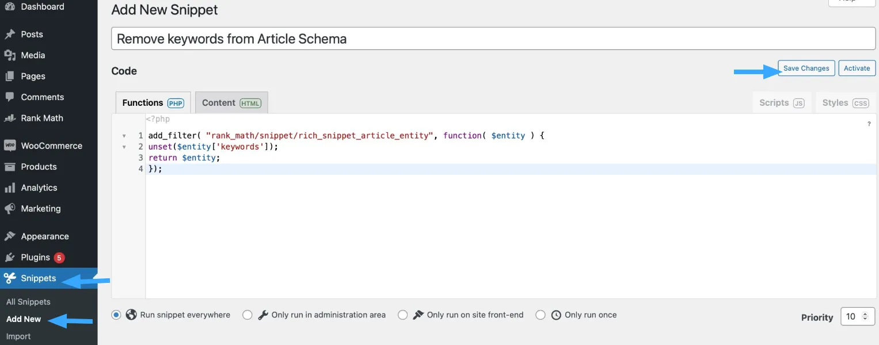
Task: Switch to the Functions PHP tab
Action: 153,103
